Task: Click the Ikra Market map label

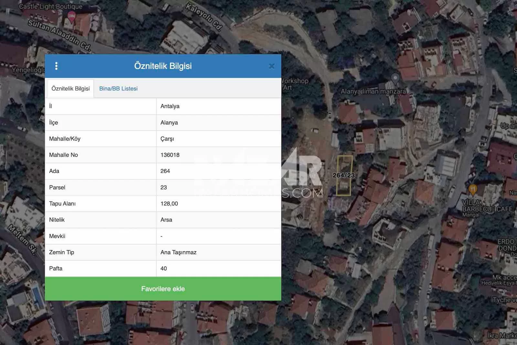Action: pyautogui.click(x=502, y=335)
